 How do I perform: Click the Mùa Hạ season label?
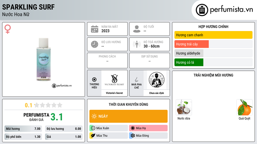(x=141, y=128)
